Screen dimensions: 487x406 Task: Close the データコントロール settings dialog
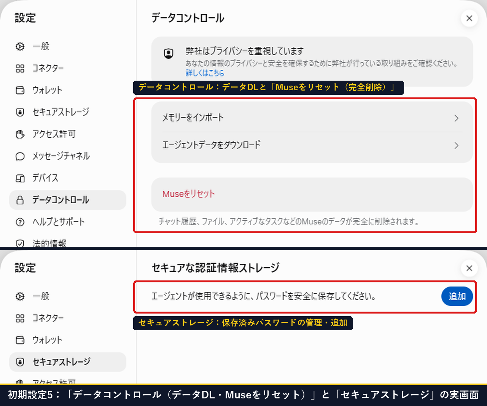click(469, 18)
